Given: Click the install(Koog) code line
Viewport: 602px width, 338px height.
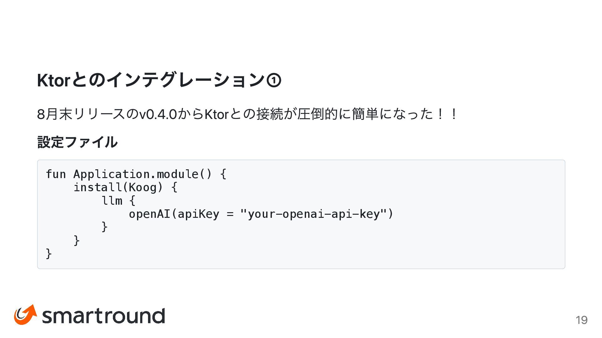Looking at the screenshot, I should tap(125, 187).
